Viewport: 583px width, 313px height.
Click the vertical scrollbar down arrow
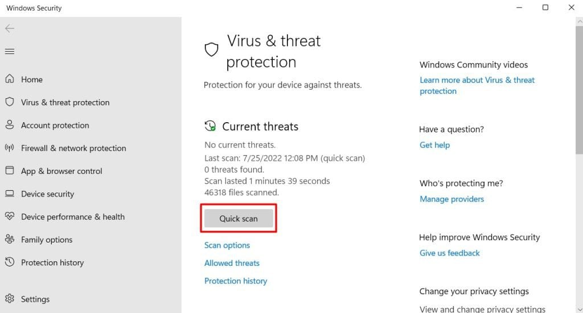tap(579, 309)
